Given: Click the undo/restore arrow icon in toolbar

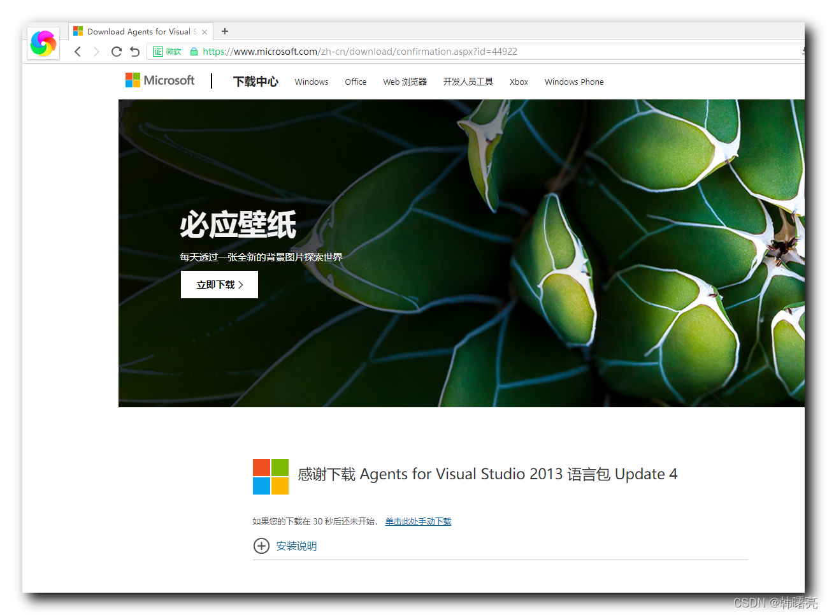Looking at the screenshot, I should click(134, 52).
